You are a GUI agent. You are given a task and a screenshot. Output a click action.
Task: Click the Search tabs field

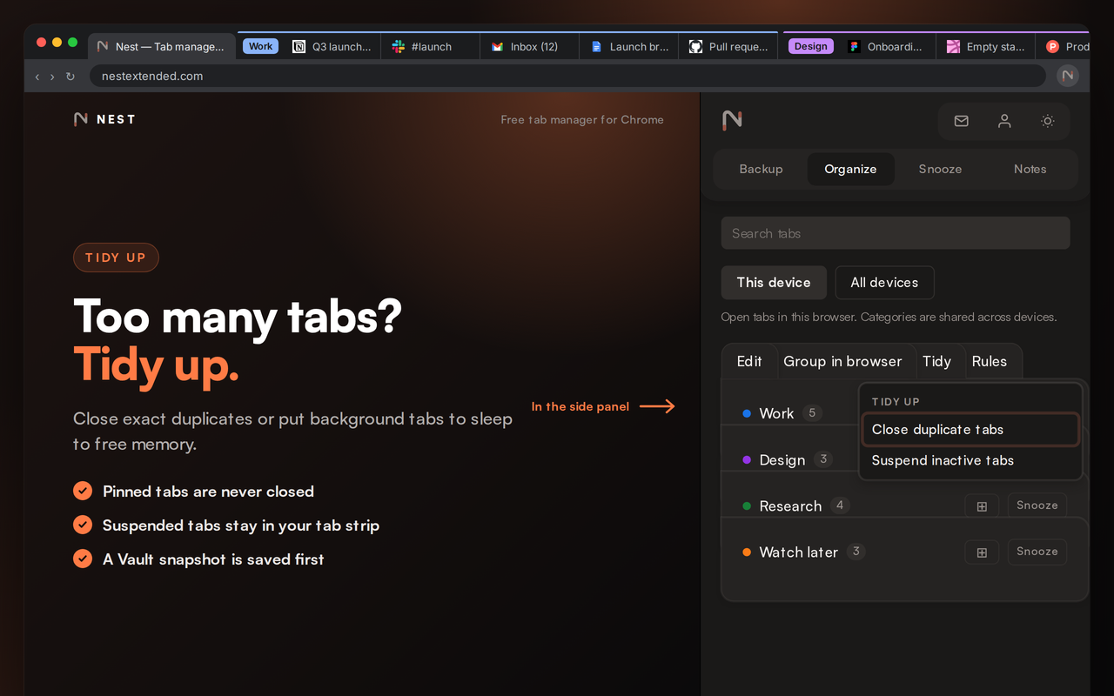[x=896, y=233]
